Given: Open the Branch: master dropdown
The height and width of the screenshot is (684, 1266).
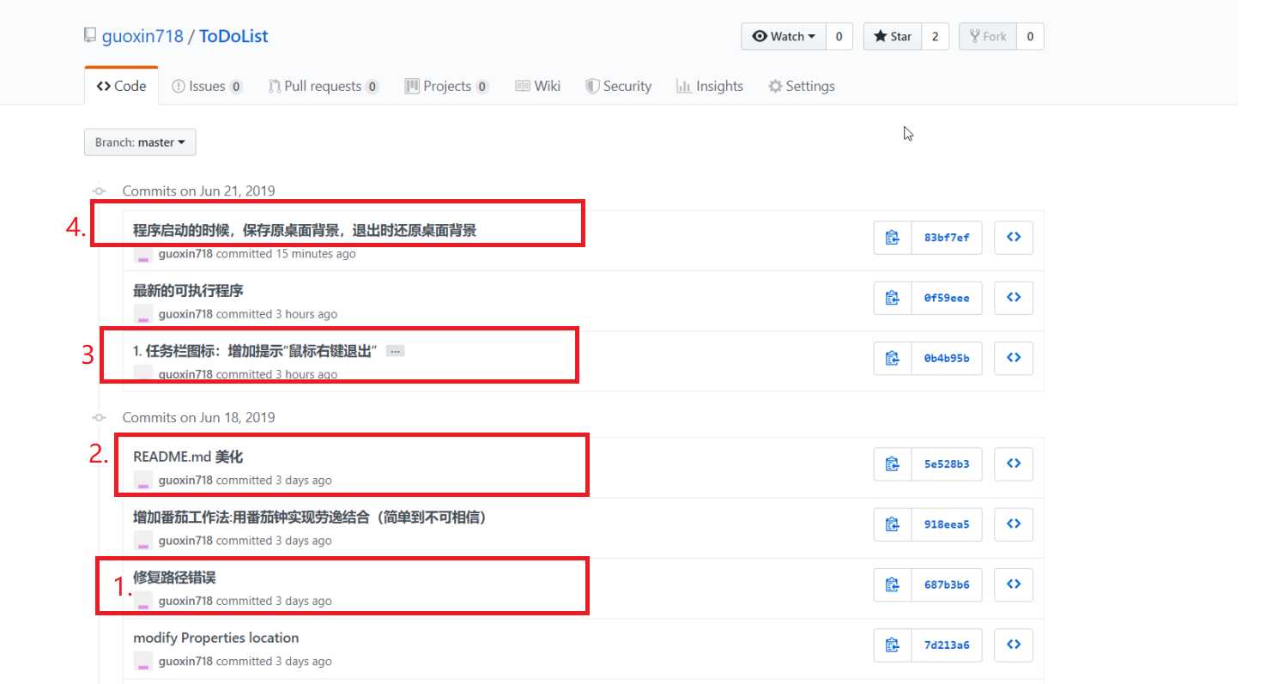Looking at the screenshot, I should [140, 142].
